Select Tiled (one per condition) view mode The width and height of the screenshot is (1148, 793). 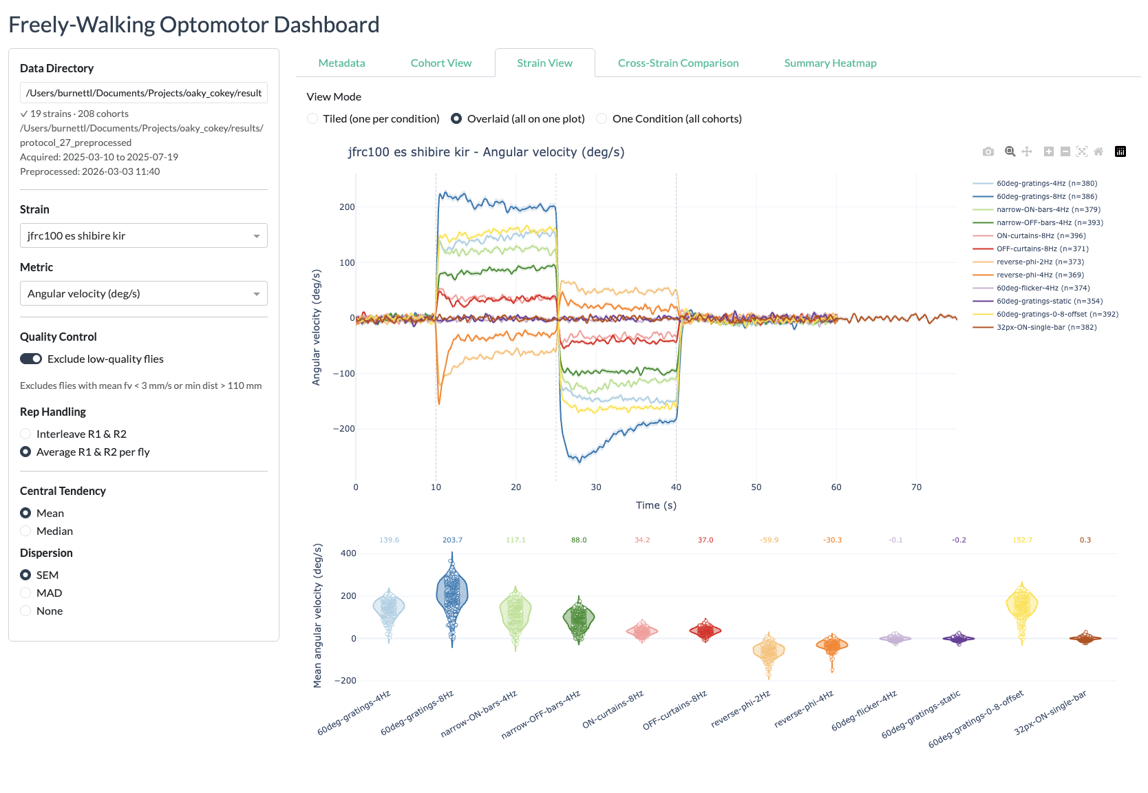click(x=312, y=118)
